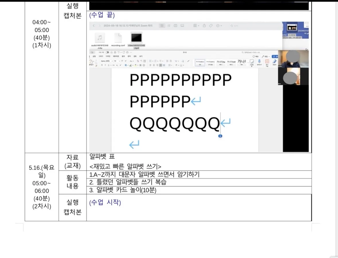Open the 참조 ribbon tab
The width and height of the screenshot is (338, 258).
(123, 56)
